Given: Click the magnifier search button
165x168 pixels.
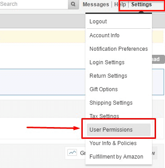Looking at the screenshot, I should 73,4.
